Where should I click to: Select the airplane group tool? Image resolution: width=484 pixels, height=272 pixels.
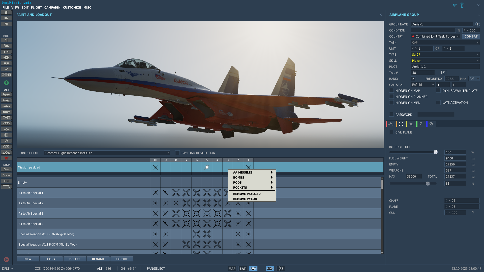(6, 95)
